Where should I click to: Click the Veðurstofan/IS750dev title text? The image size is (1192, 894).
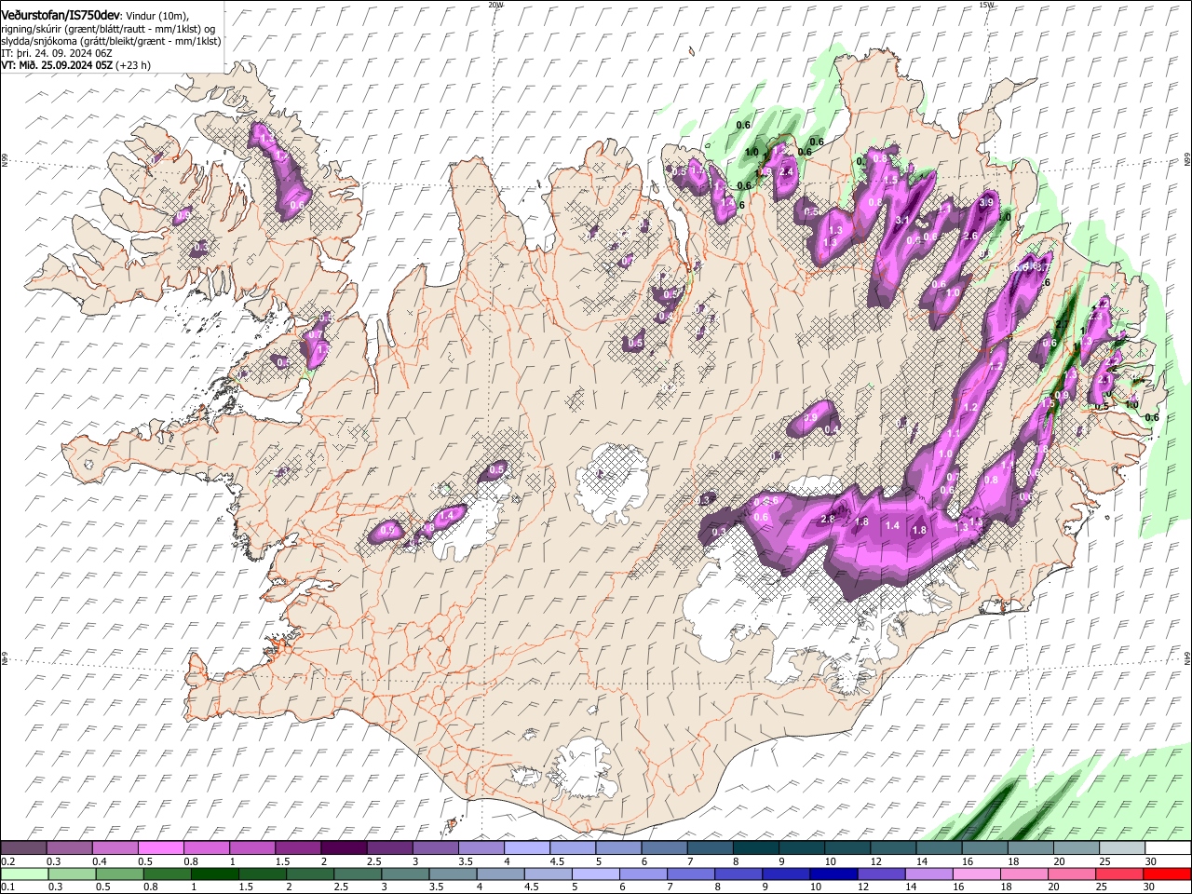(x=61, y=16)
